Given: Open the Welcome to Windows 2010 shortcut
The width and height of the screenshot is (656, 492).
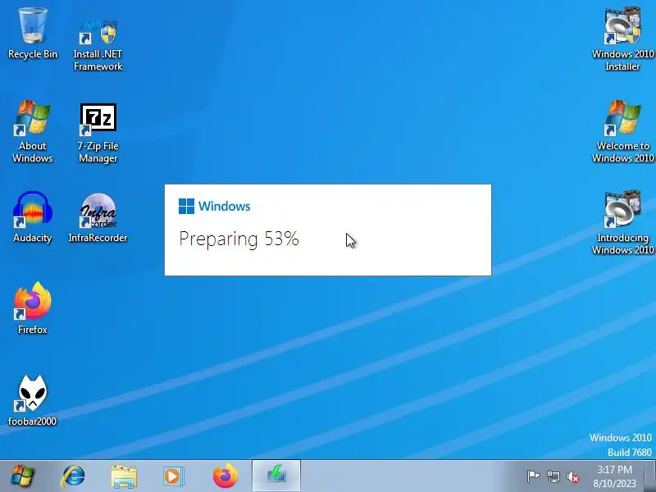Looking at the screenshot, I should (622, 132).
